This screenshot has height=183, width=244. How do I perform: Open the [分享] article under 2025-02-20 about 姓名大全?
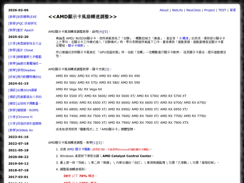(25, 43)
